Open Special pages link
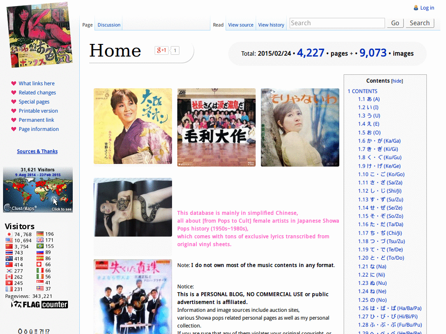446x334 pixels. (x=34, y=102)
